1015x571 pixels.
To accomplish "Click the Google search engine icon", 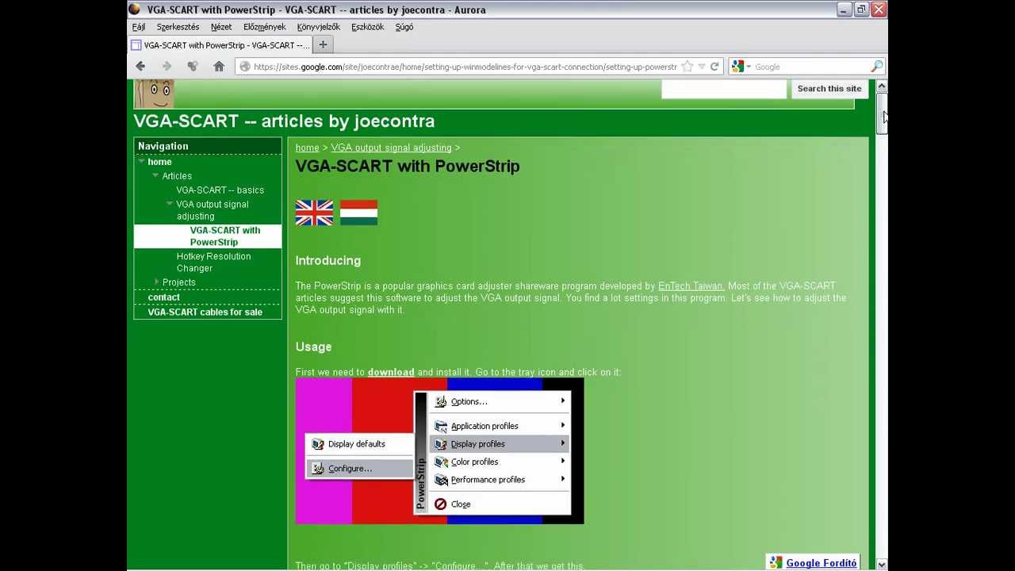I will 737,67.
